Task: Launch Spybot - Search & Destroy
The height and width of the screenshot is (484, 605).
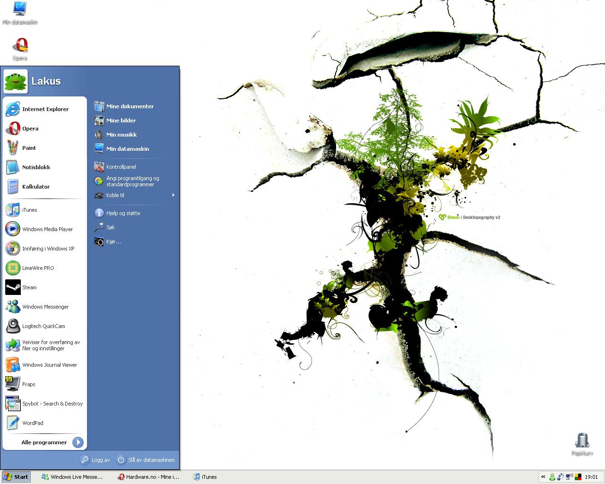Action: coord(44,404)
